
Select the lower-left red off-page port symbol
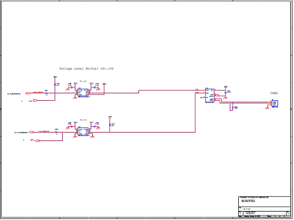(31, 132)
